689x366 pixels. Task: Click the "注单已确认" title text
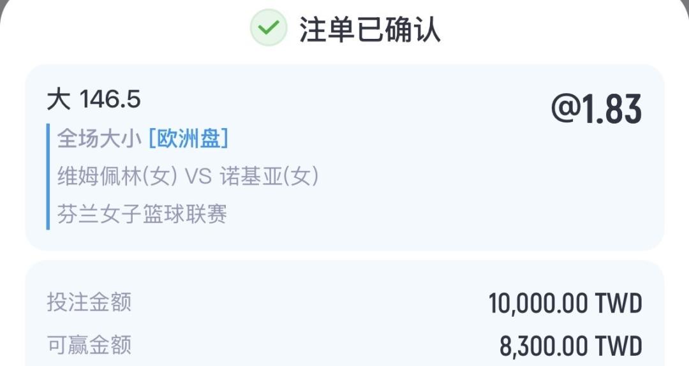(370, 29)
